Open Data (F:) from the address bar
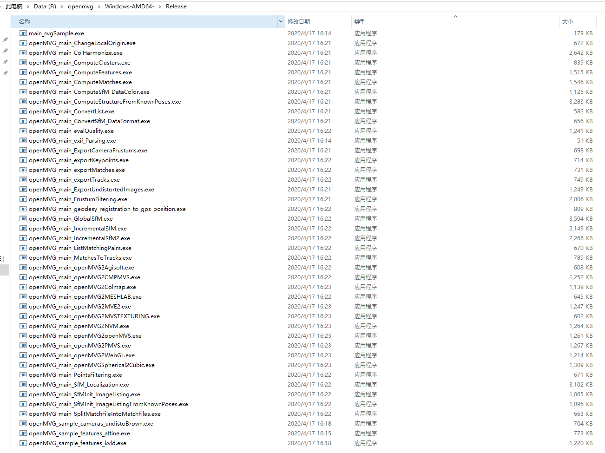This screenshot has width=605, height=453. [x=45, y=7]
